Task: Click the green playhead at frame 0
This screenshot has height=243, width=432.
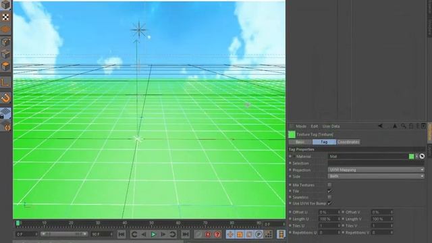Action: click(x=18, y=223)
